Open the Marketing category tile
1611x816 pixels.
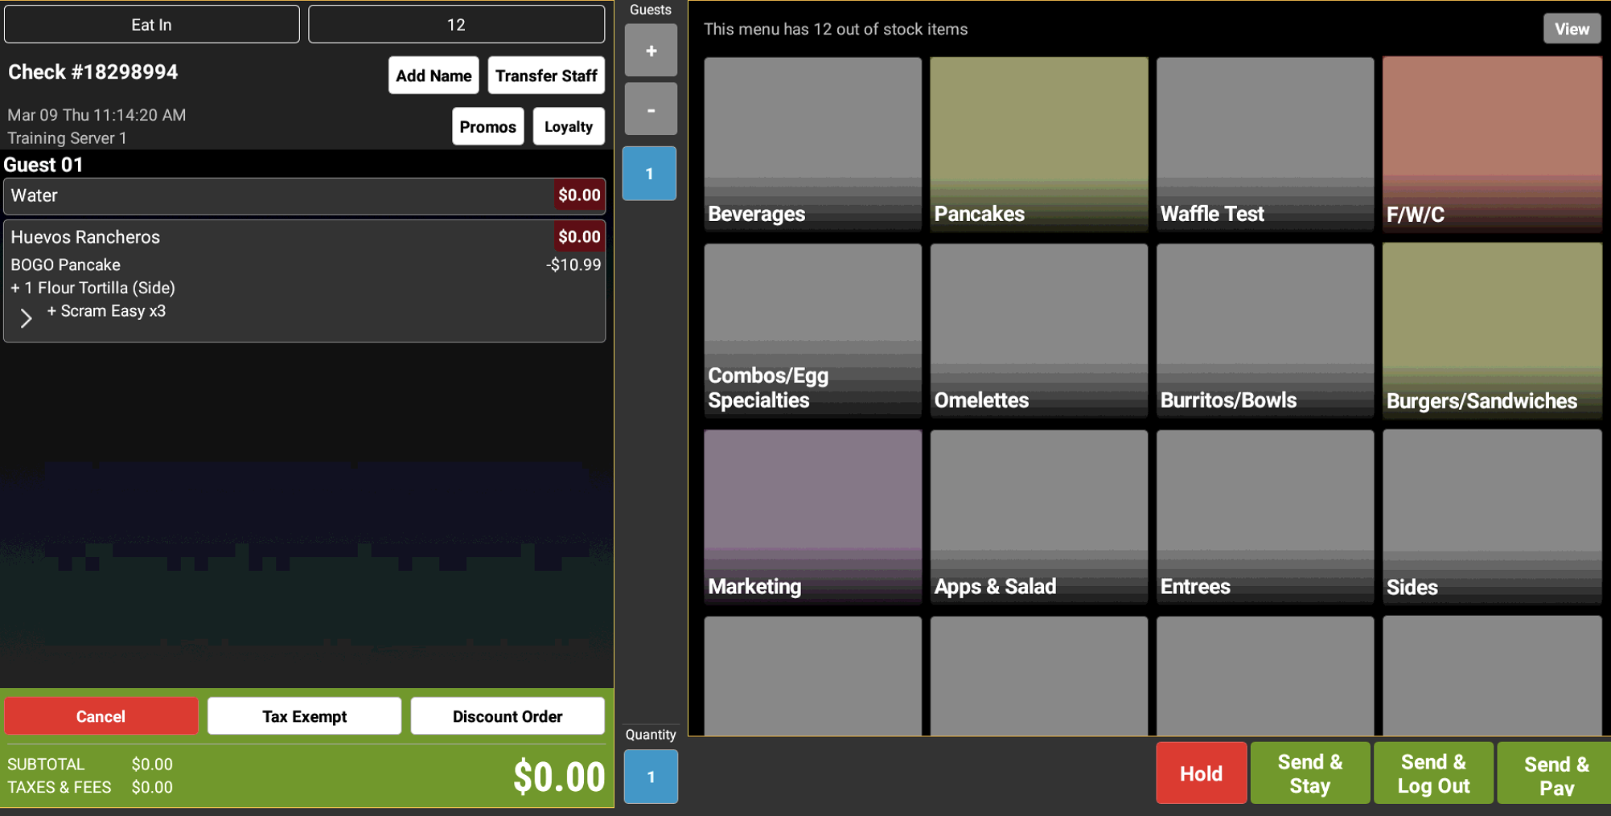812,517
